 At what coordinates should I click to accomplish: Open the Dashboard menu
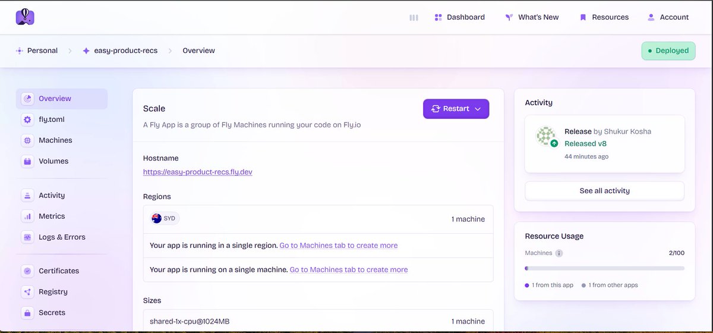[460, 17]
